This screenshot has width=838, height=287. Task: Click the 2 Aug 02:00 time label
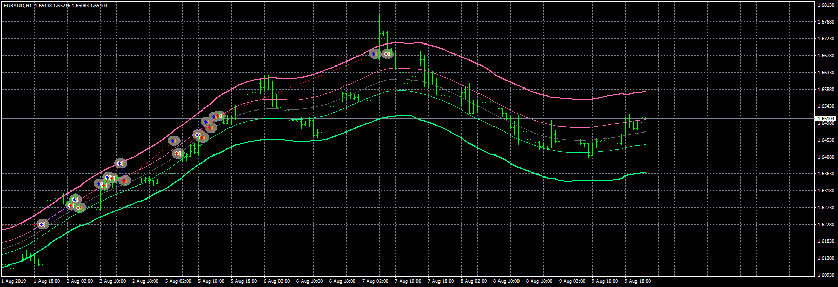[79, 281]
